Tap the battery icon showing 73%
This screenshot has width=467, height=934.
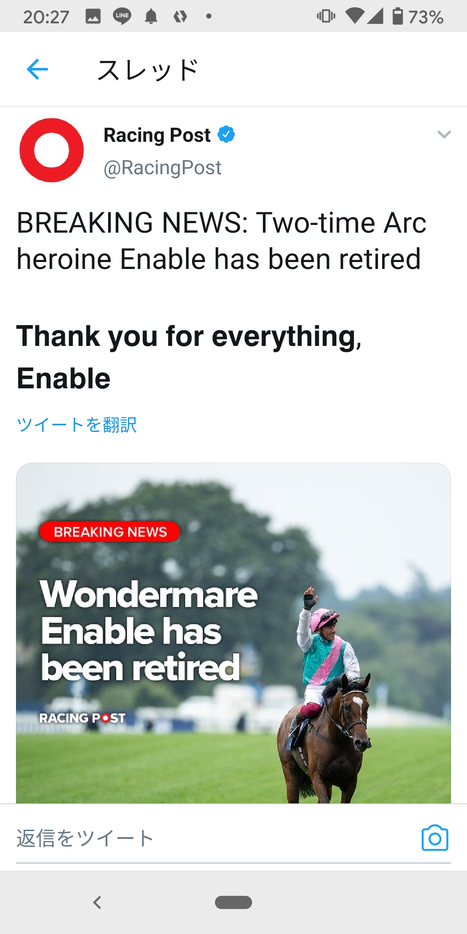pyautogui.click(x=397, y=16)
